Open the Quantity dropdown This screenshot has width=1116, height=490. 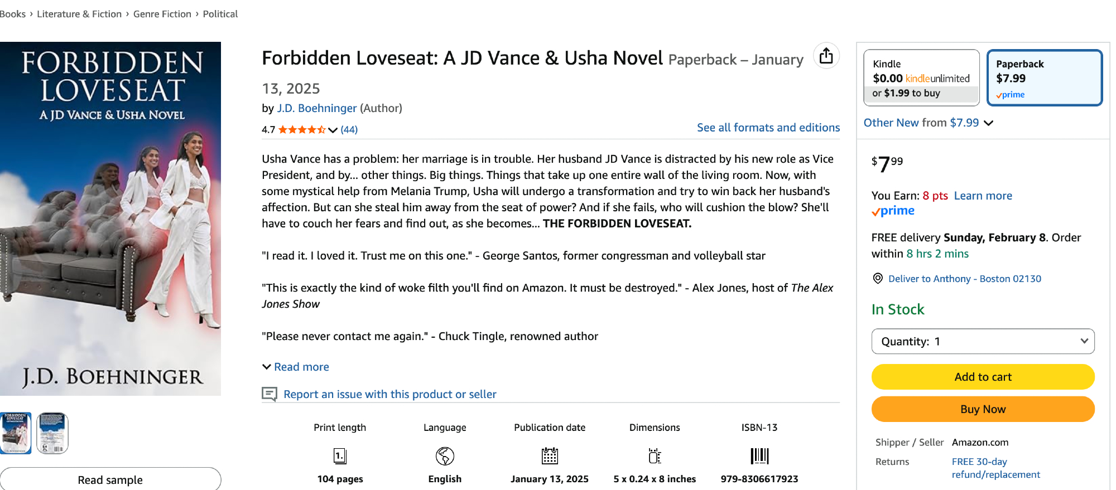tap(983, 341)
